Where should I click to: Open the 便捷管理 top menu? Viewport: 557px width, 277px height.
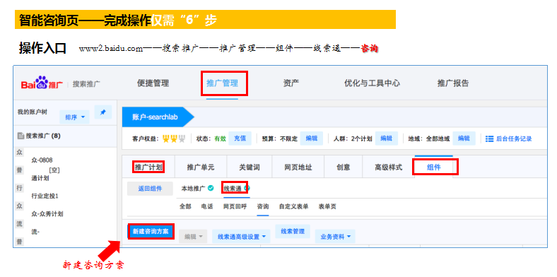[153, 83]
